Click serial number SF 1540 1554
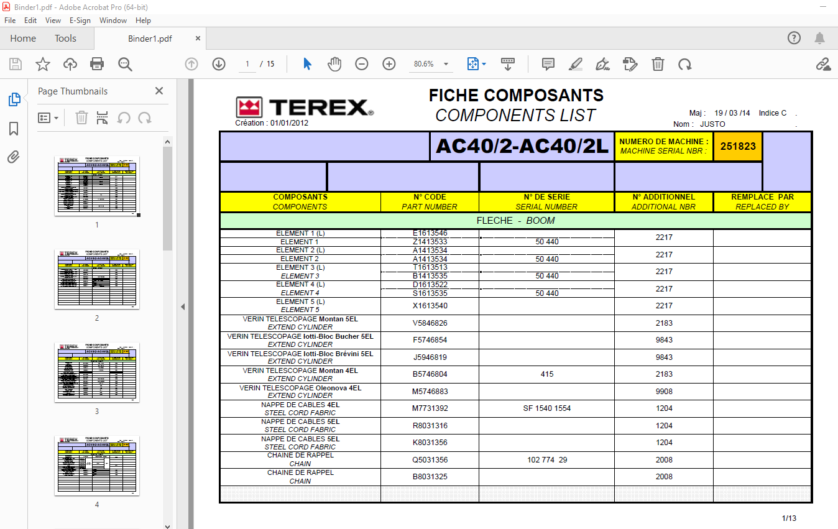This screenshot has height=529, width=838. (x=547, y=408)
